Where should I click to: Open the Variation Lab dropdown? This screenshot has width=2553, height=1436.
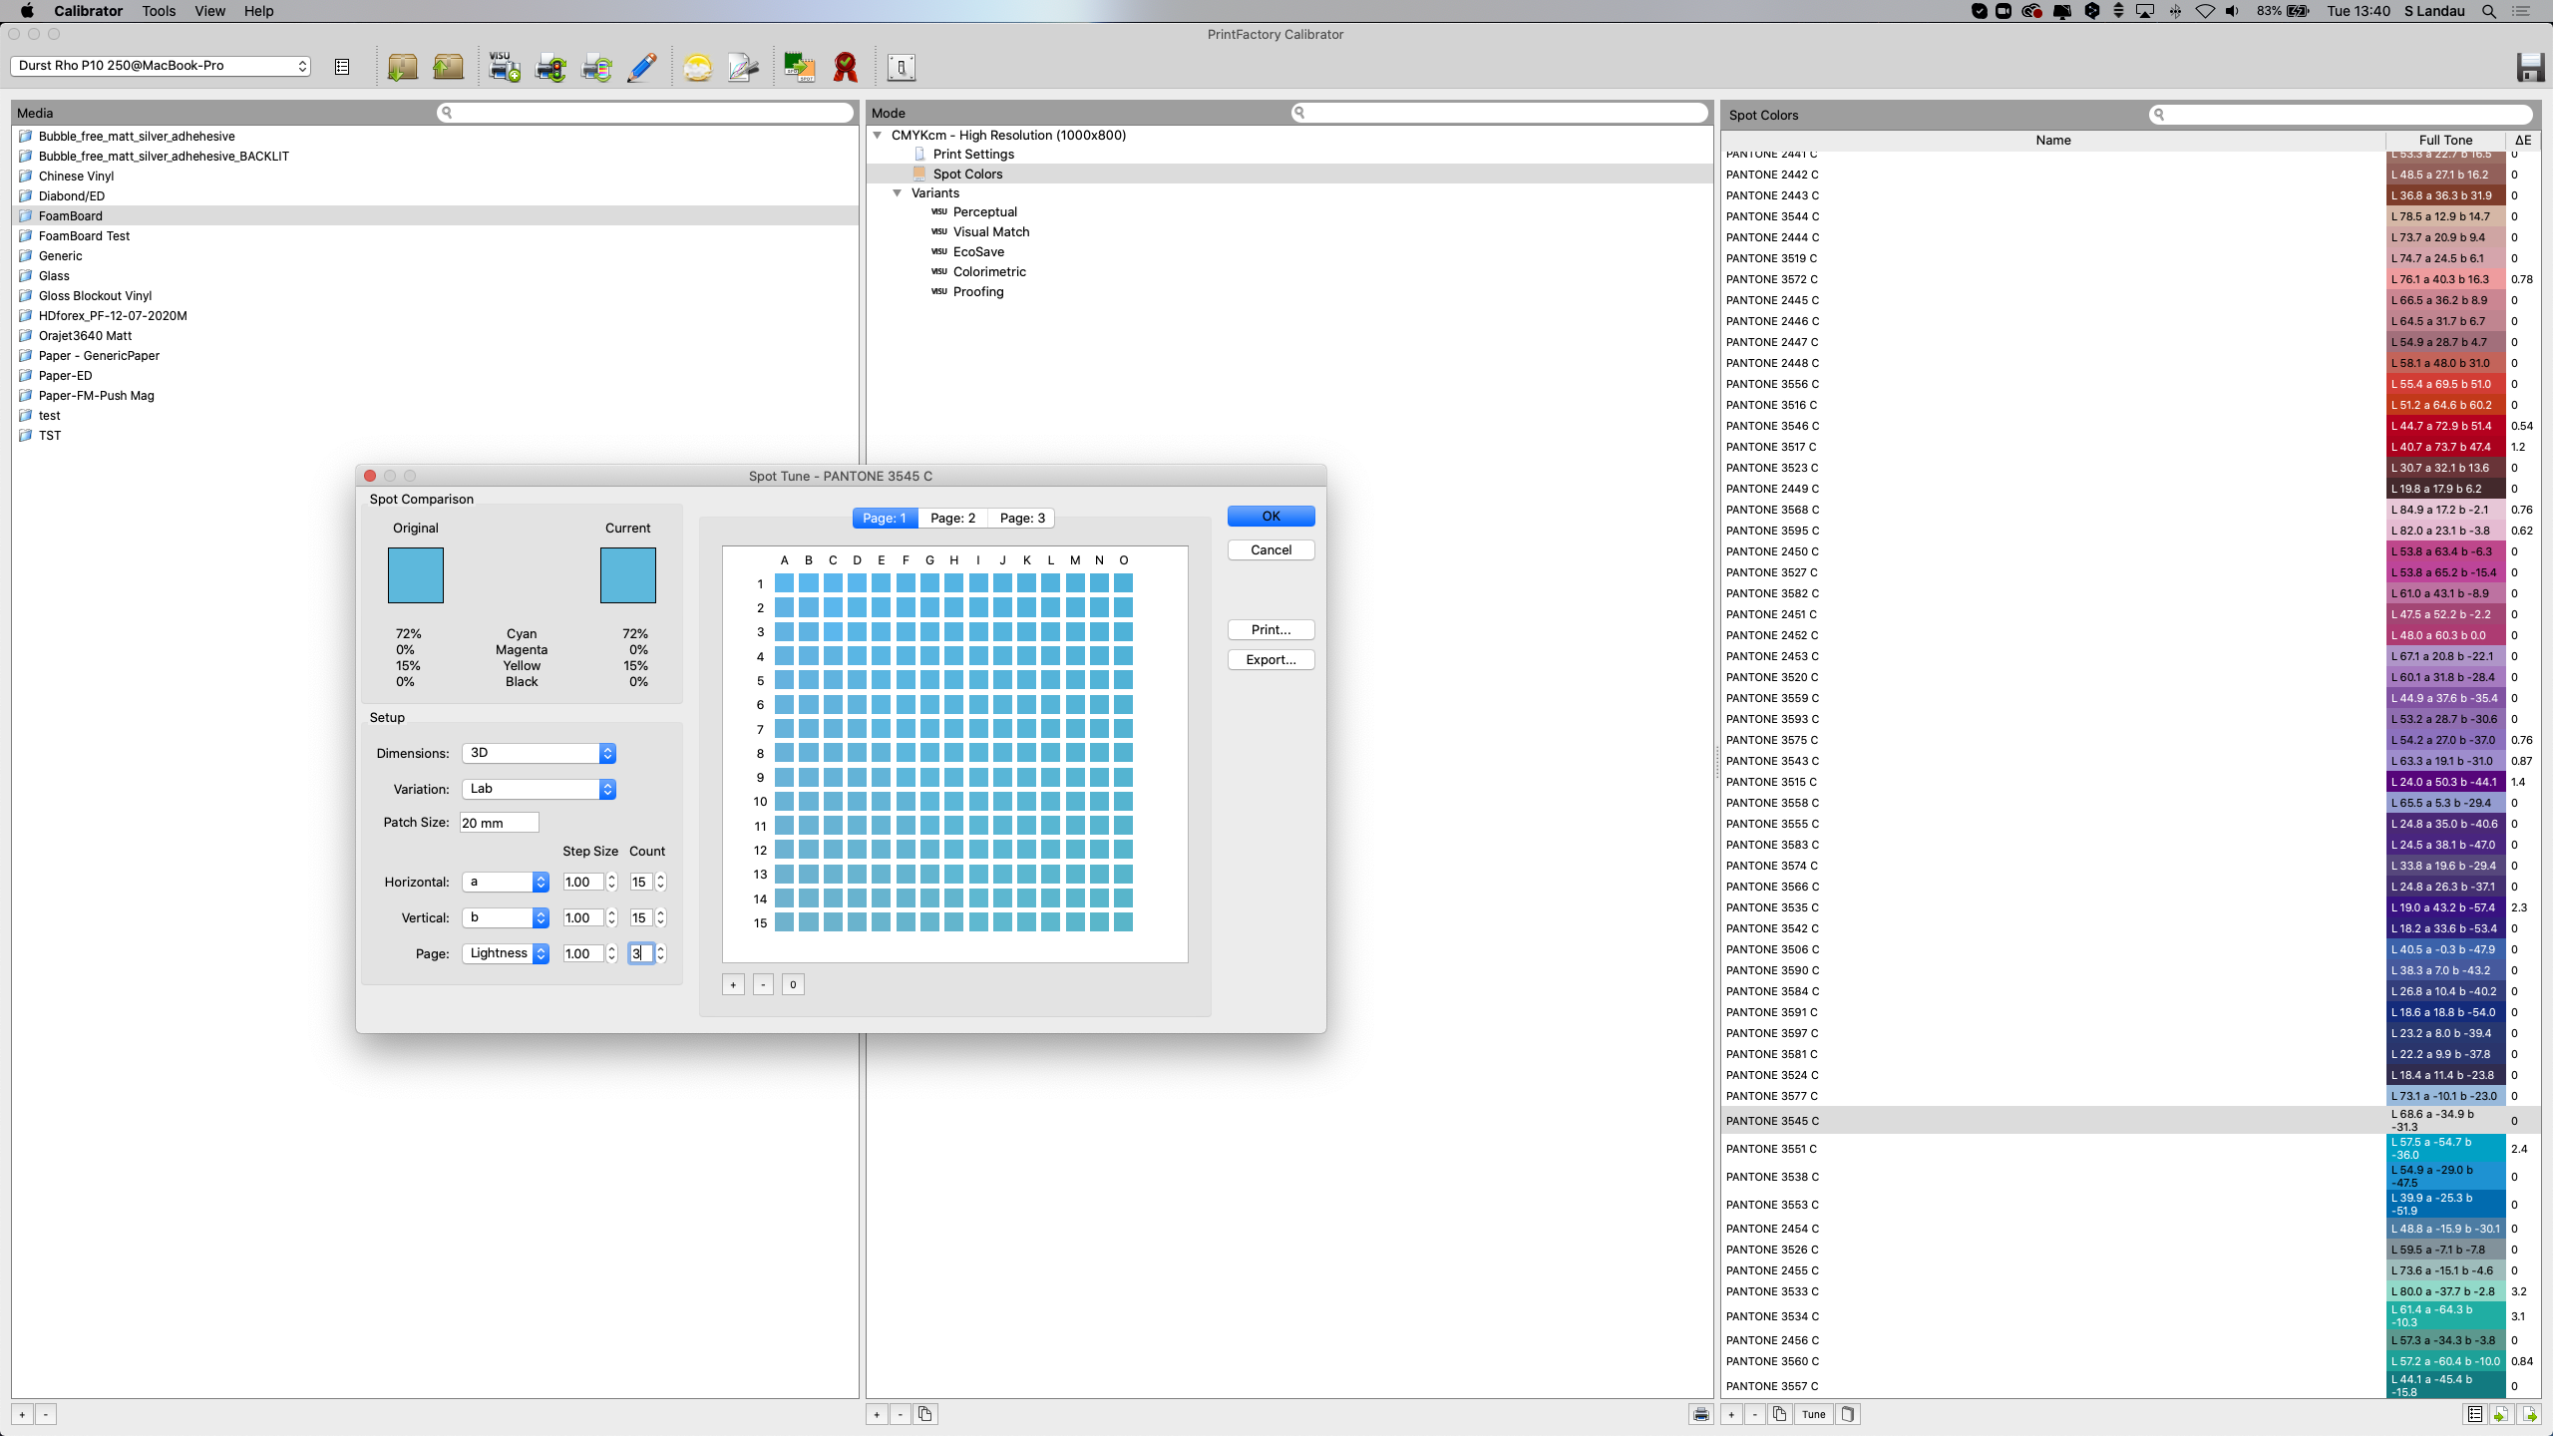[x=539, y=789]
